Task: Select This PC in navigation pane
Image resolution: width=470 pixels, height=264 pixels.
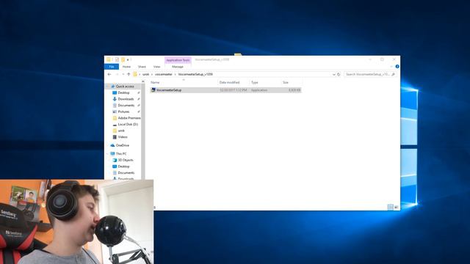Action: click(121, 153)
